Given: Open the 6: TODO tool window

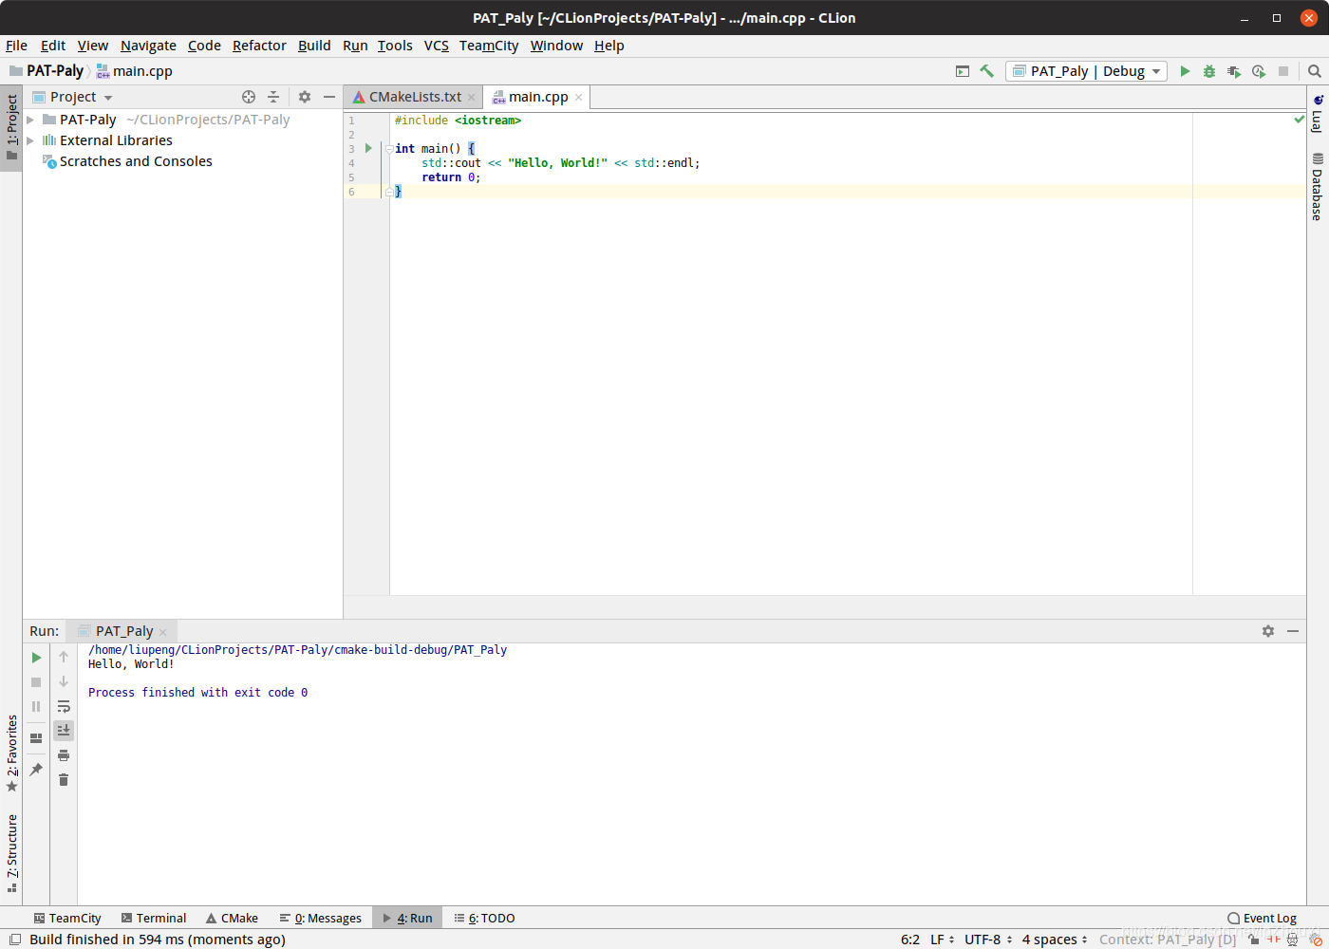Looking at the screenshot, I should tap(484, 918).
